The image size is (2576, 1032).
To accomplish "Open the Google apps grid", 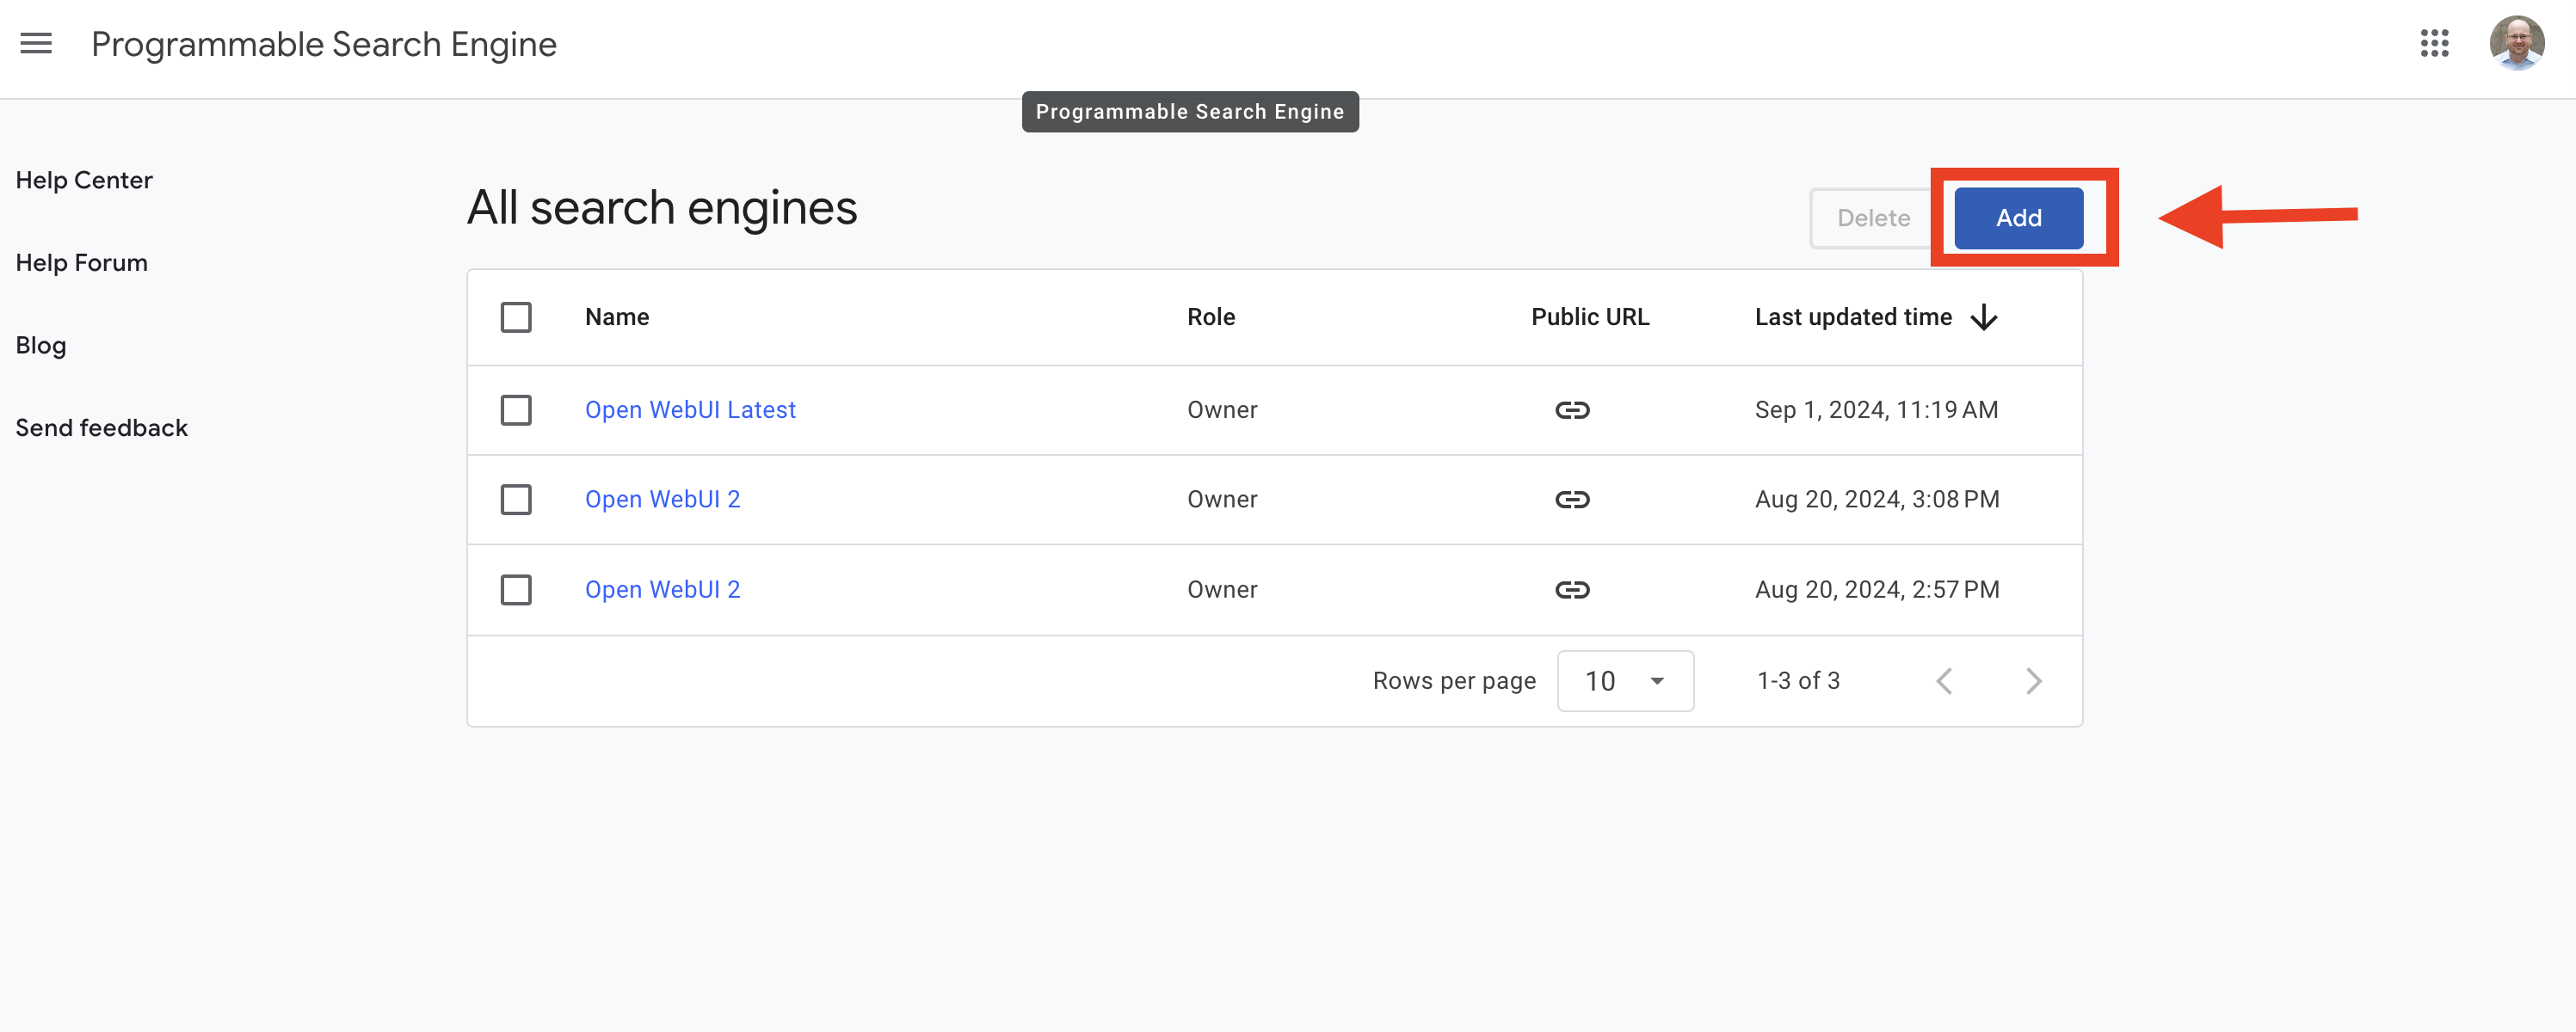I will click(2434, 44).
